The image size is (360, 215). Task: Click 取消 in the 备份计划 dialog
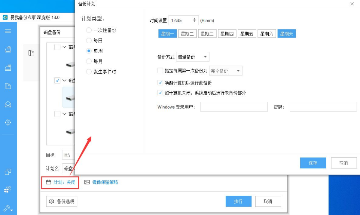click(344, 163)
